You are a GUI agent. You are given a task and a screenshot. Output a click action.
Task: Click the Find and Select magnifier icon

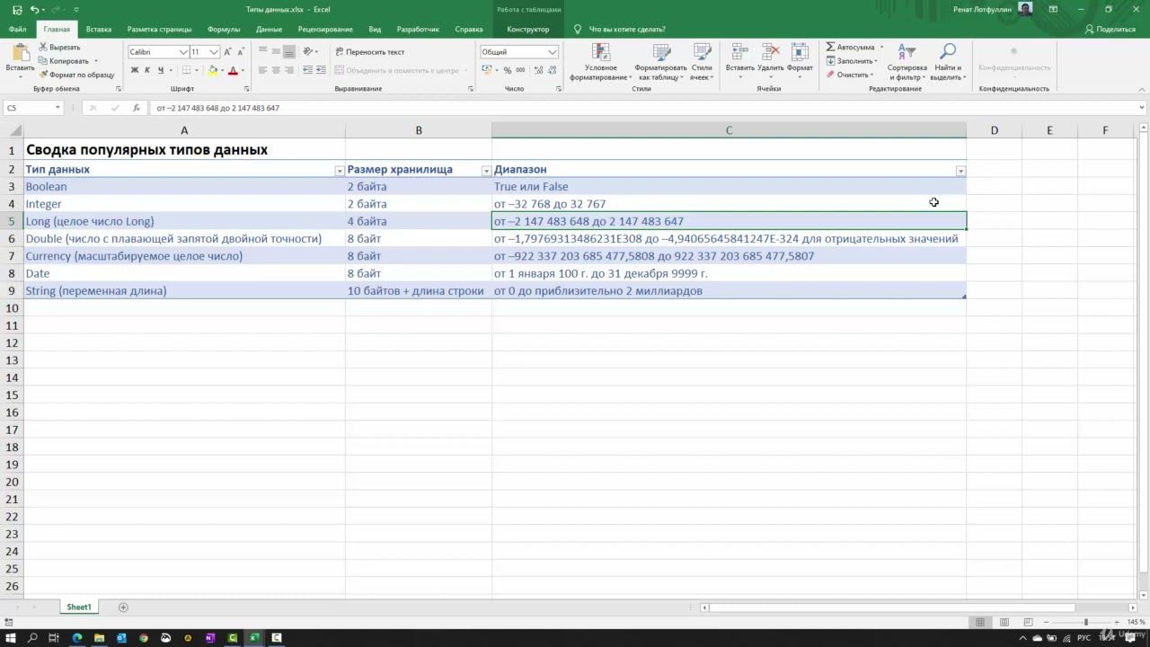[948, 52]
